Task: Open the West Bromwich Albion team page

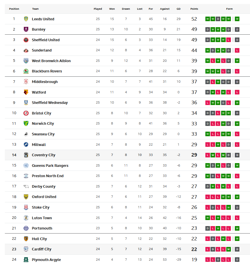Action: coord(51,61)
